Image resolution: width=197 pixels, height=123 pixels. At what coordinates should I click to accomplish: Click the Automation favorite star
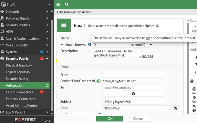coord(47,86)
